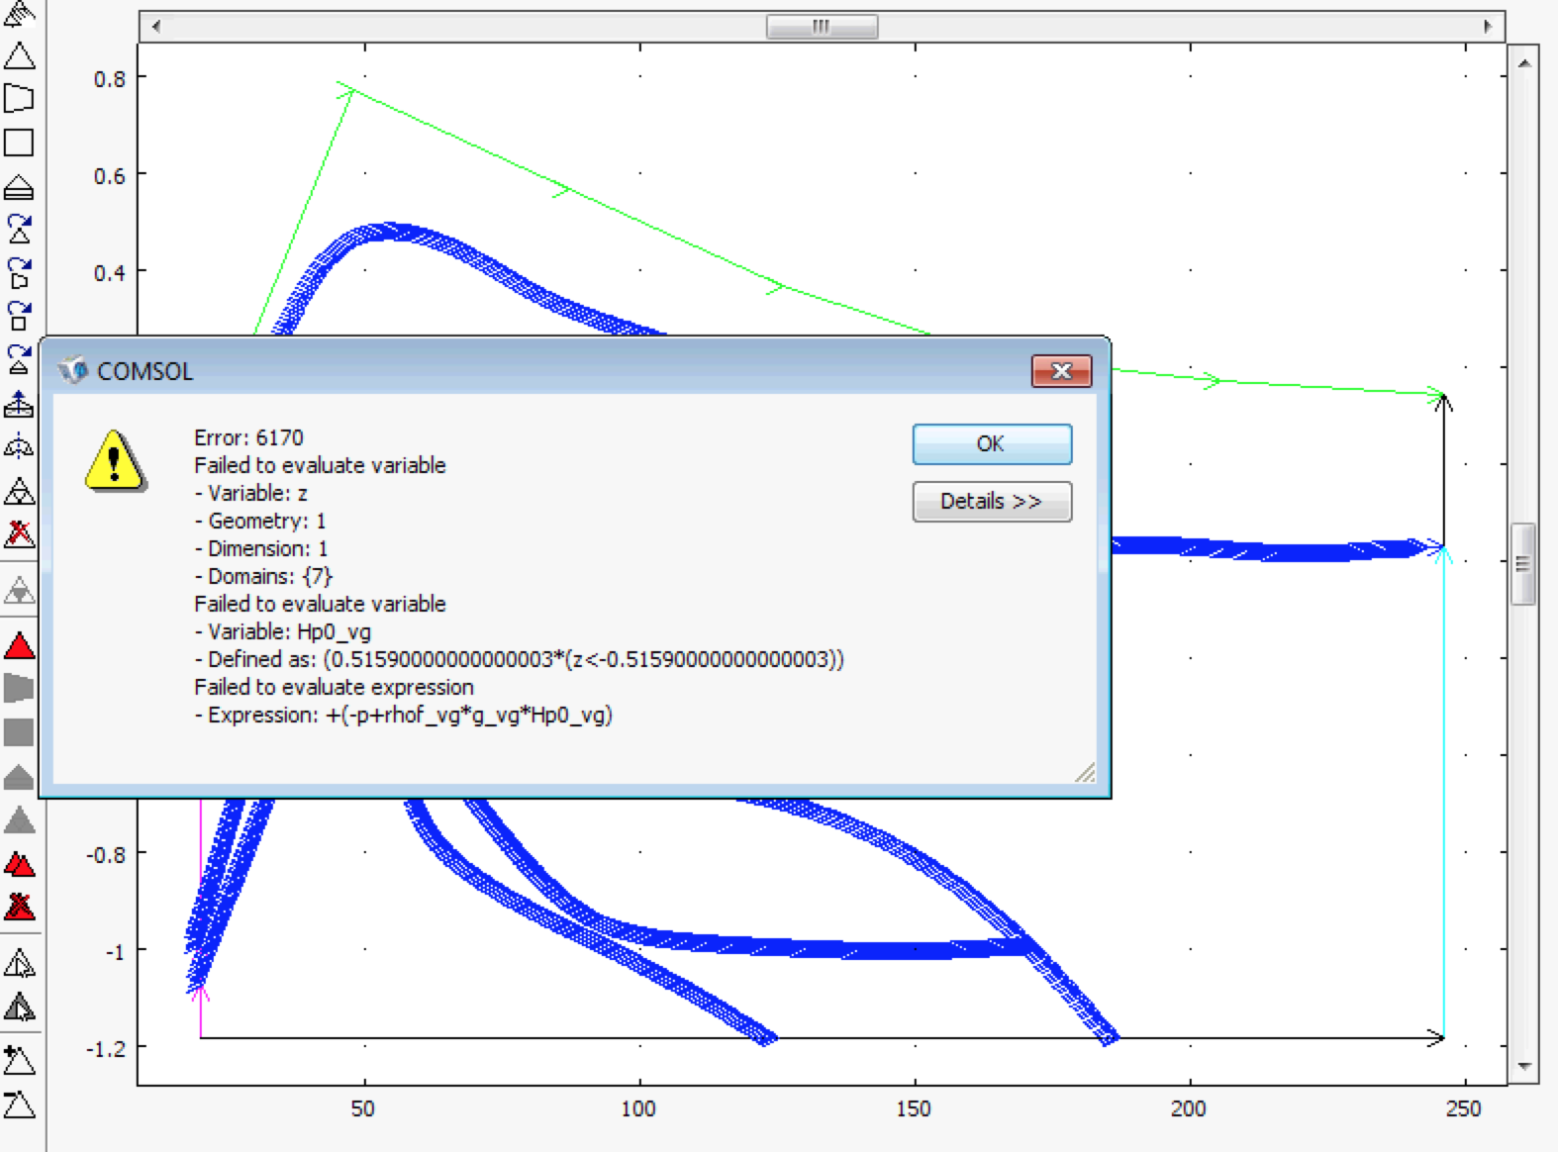Click the subdivided triangle refine mesh icon
1558x1152 pixels.
pyautogui.click(x=19, y=491)
